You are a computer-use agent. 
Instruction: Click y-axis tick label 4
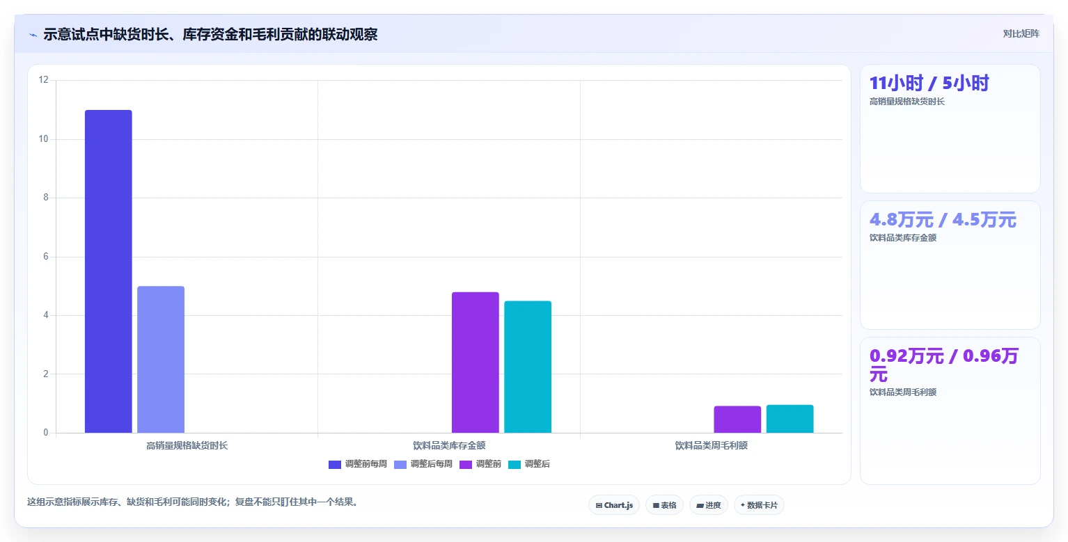coord(46,315)
